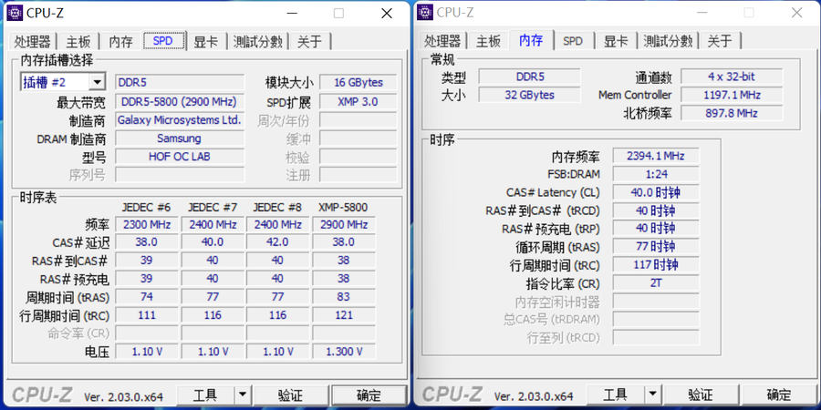Click the JEDEC #6 column header
This screenshot has height=410, width=821.
click(146, 208)
